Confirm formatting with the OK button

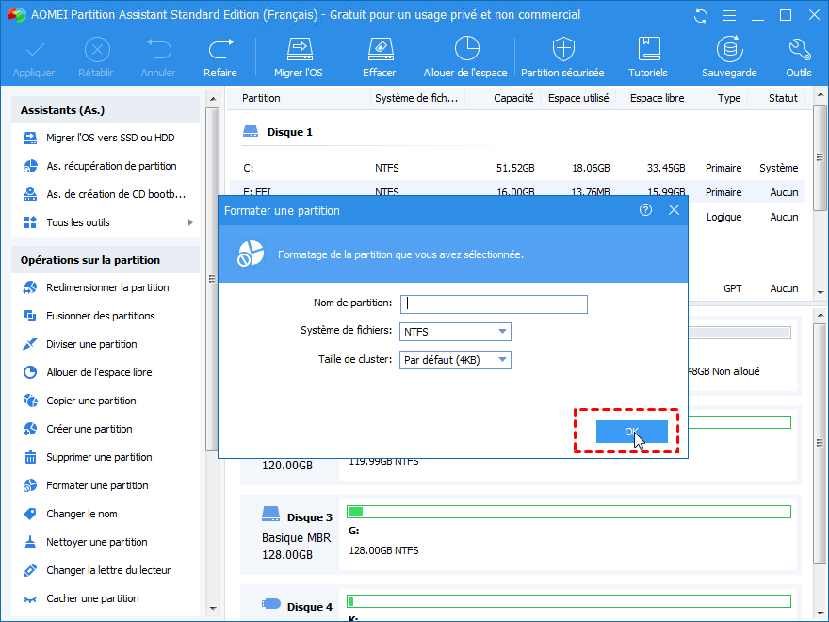click(632, 432)
